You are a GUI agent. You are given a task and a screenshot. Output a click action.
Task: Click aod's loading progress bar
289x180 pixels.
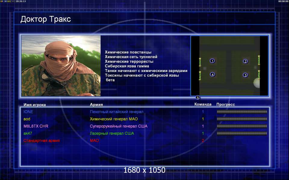(x=242, y=119)
